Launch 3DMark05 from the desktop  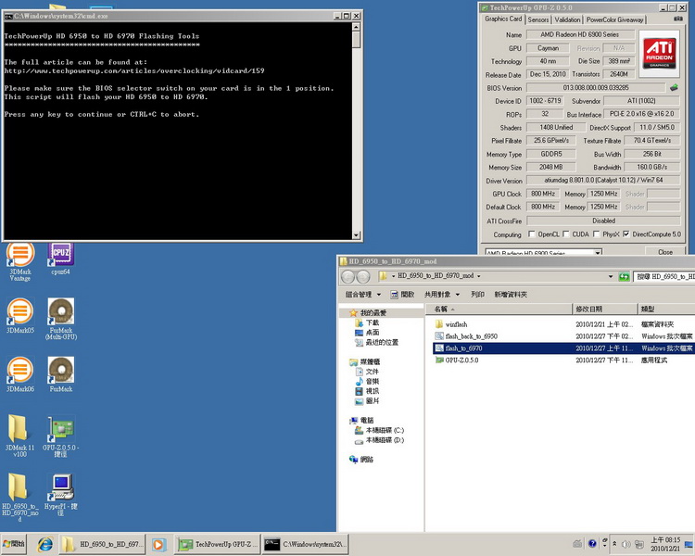pyautogui.click(x=20, y=315)
